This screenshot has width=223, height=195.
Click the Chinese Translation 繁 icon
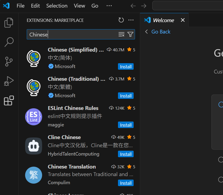pos(33,175)
